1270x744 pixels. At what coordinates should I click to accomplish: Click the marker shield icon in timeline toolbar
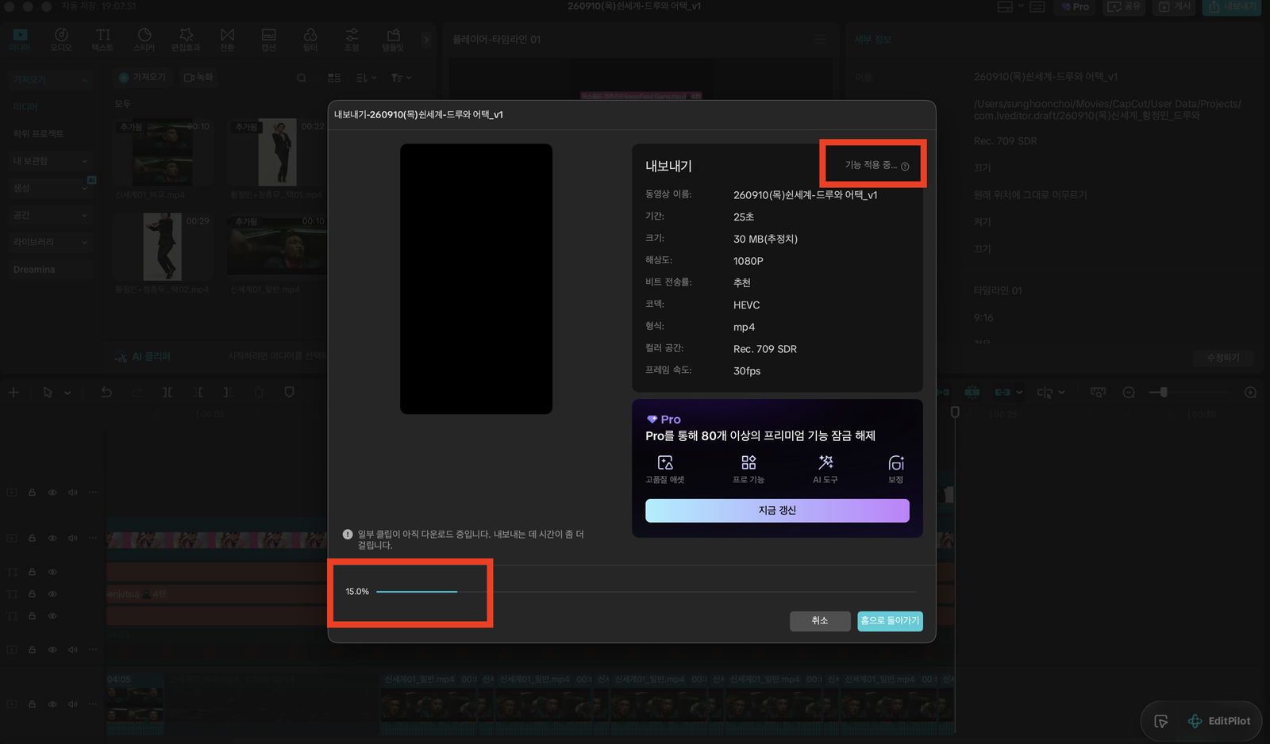[x=289, y=393]
